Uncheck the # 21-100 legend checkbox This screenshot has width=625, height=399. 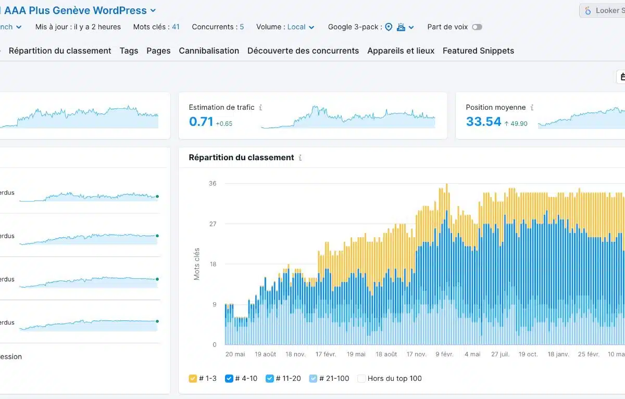click(x=312, y=379)
